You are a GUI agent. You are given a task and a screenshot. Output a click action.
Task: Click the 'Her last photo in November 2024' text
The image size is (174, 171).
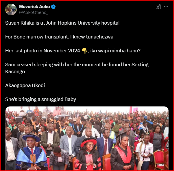42,51
